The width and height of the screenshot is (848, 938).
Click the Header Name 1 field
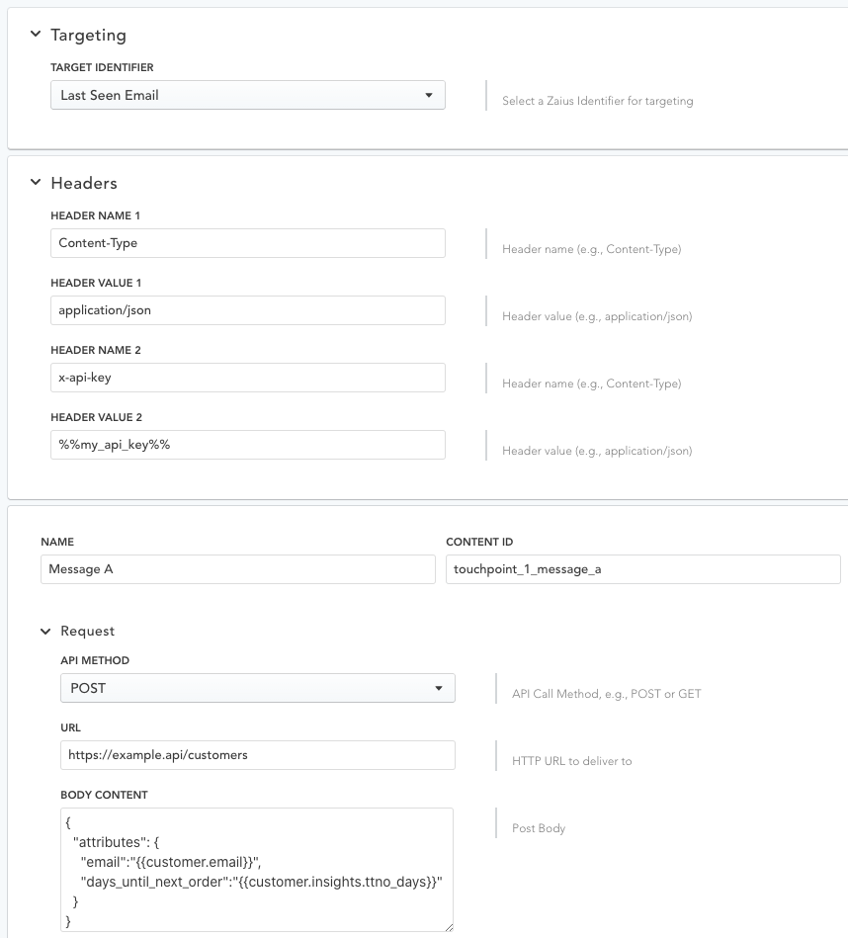[248, 243]
